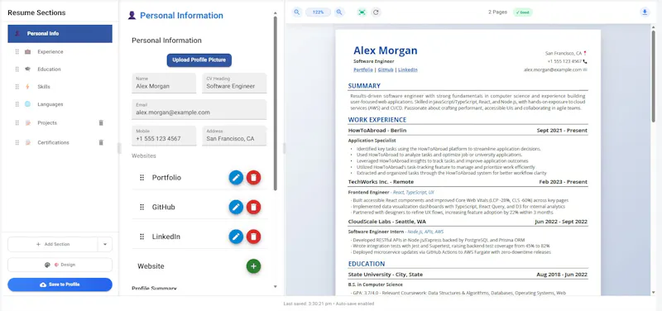Click 'HowToAbroad - Berlin' in preview
Viewport: 662px width, 311px height.
click(x=377, y=131)
